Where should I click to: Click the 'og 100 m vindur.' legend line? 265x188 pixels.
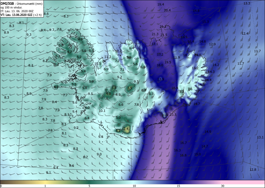pos(11,7)
